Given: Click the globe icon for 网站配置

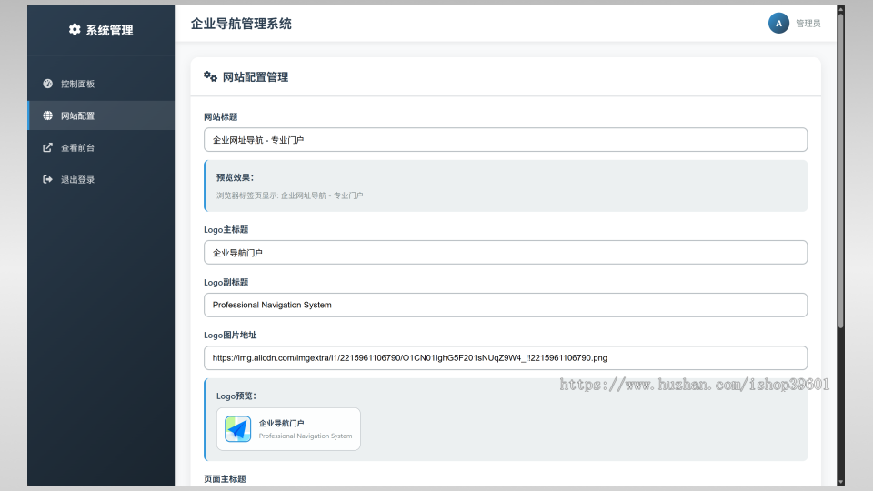Looking at the screenshot, I should pyautogui.click(x=48, y=115).
